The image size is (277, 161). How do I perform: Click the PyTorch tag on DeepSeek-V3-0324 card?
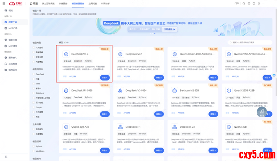143,97
